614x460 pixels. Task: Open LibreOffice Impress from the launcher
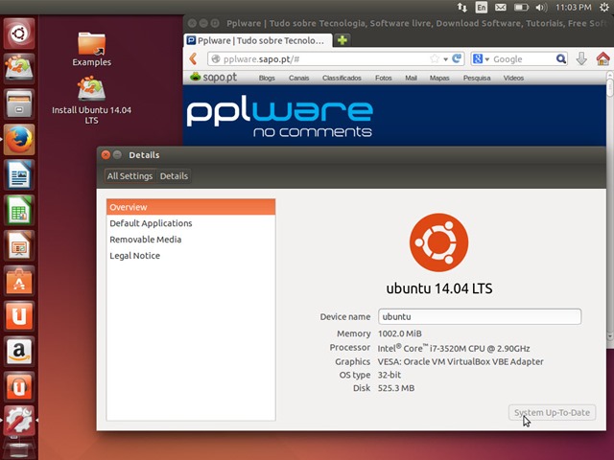pos(19,245)
